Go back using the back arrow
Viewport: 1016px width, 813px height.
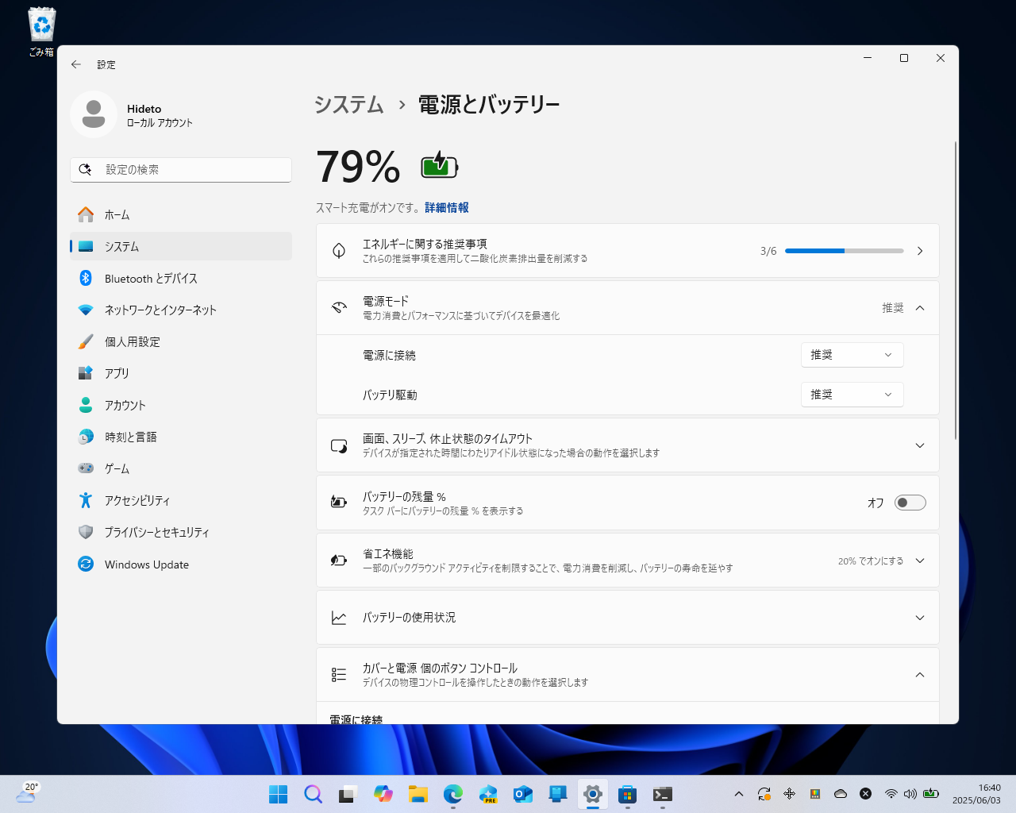pyautogui.click(x=76, y=64)
